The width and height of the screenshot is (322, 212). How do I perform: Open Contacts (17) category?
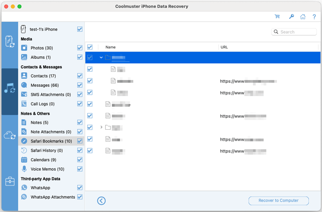[x=51, y=76]
